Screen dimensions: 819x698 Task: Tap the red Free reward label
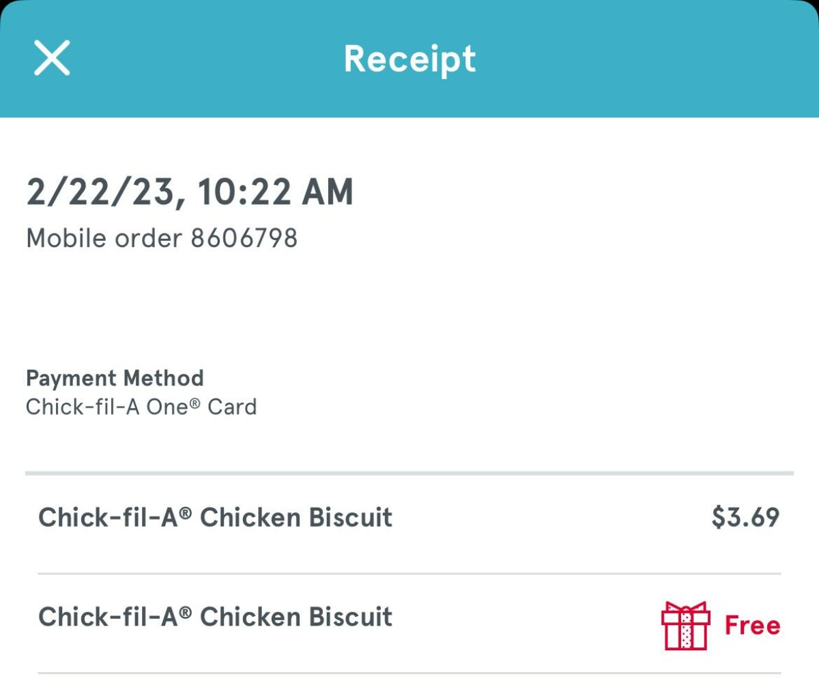[x=752, y=625]
